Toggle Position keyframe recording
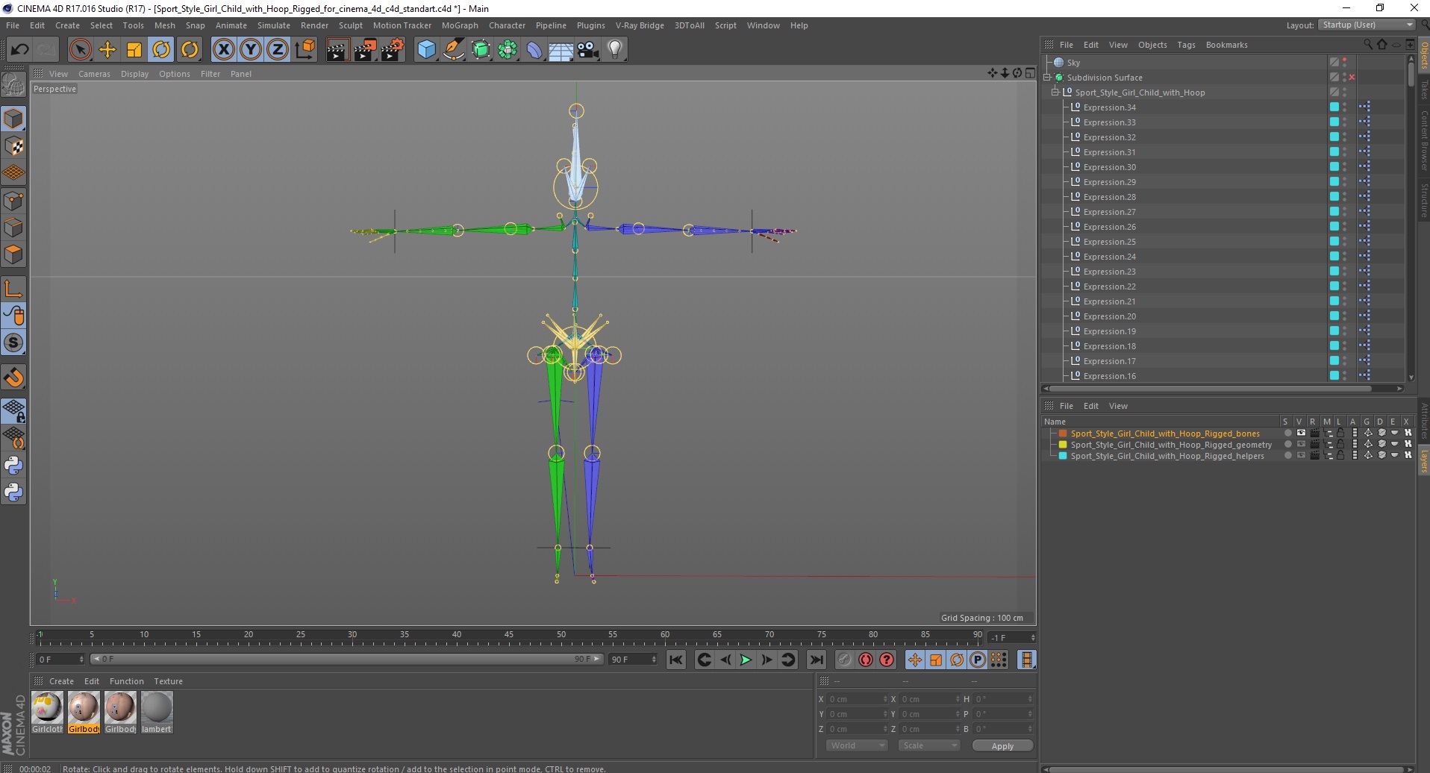This screenshot has height=773, width=1430. coord(915,660)
